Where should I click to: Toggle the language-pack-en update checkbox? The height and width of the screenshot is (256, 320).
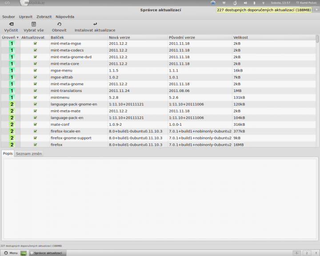[35, 117]
